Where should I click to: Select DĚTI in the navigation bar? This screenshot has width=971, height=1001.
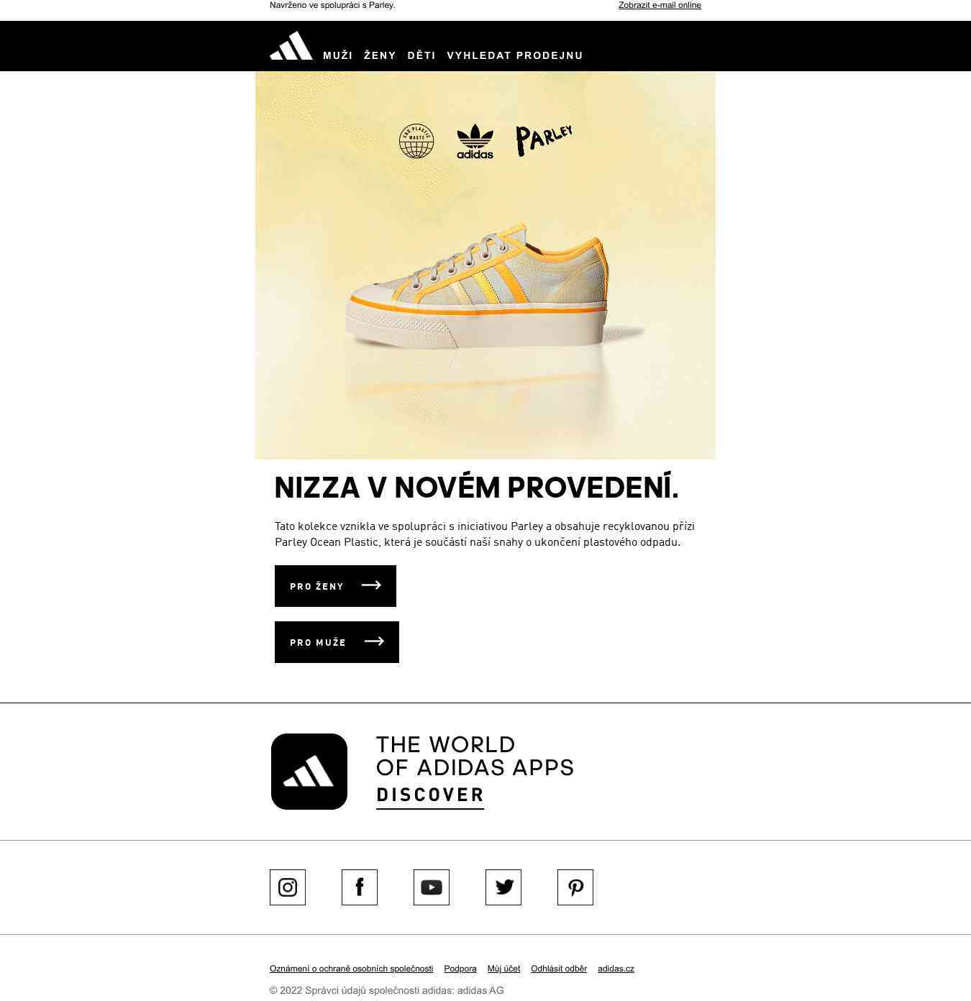click(421, 55)
